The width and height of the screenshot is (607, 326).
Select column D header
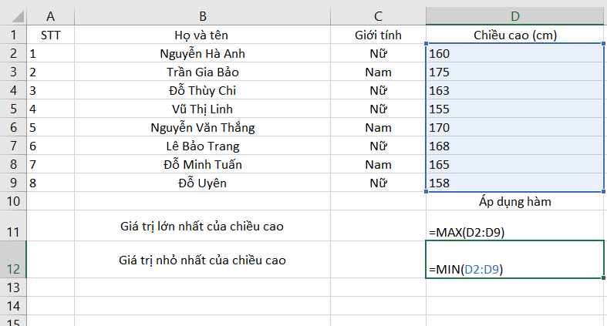point(515,15)
